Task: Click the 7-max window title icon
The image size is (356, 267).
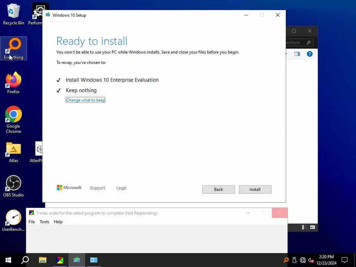Action: point(31,213)
